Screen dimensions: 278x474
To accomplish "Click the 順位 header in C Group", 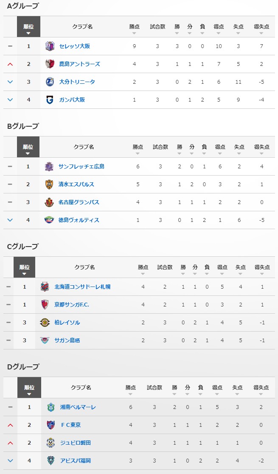I will click(x=25, y=269).
